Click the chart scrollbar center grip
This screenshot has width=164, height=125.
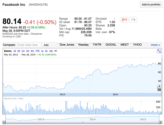[83, 122]
